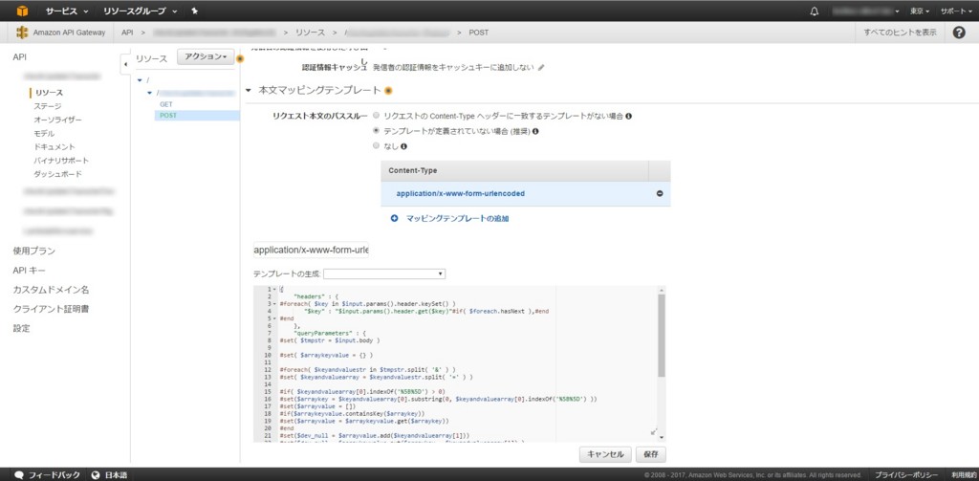Show info icon next to なし option

click(404, 146)
